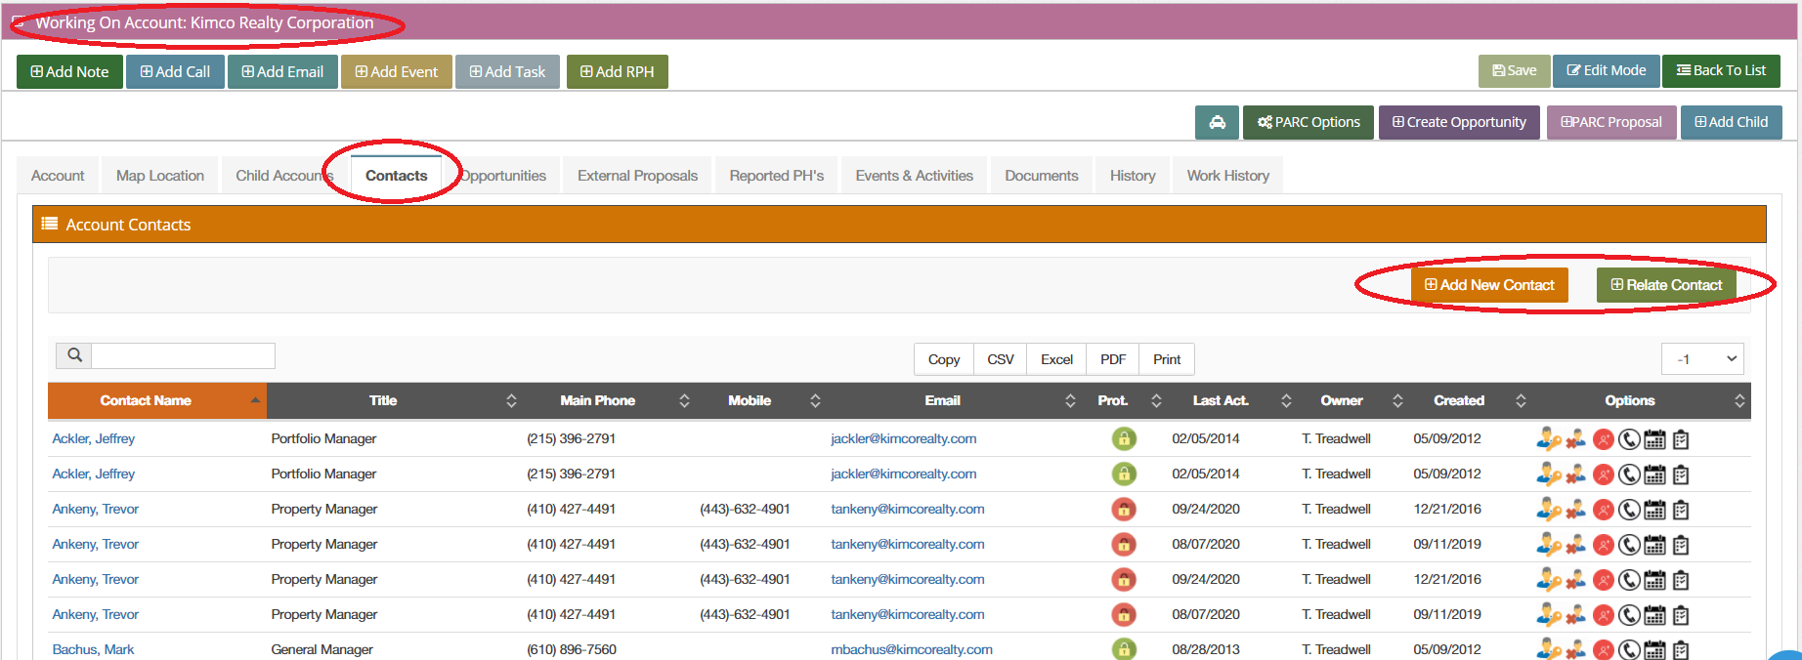Open PARC Options
Viewport: 1802px width, 660px height.
coord(1309,122)
